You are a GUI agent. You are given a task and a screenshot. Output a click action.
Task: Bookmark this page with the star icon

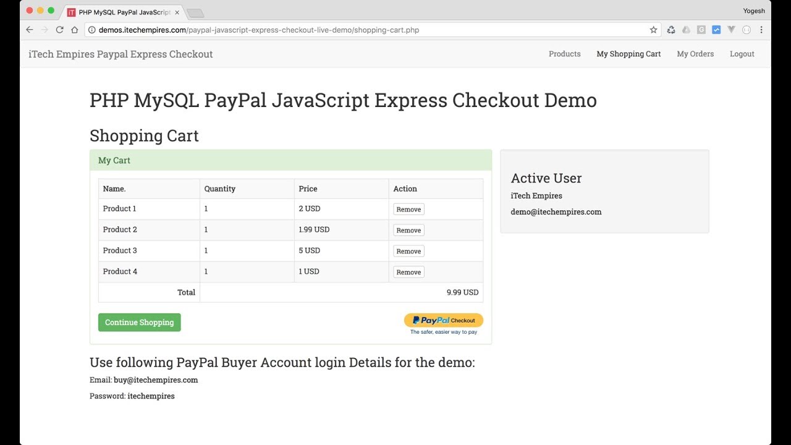(x=653, y=30)
